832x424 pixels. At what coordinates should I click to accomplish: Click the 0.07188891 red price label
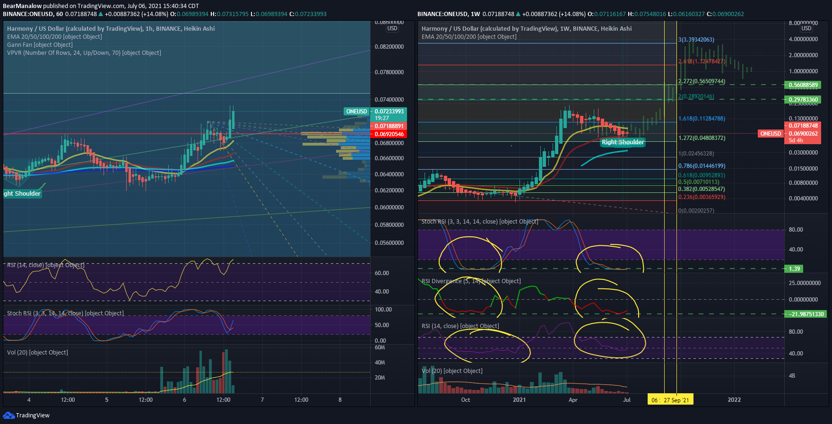click(389, 126)
